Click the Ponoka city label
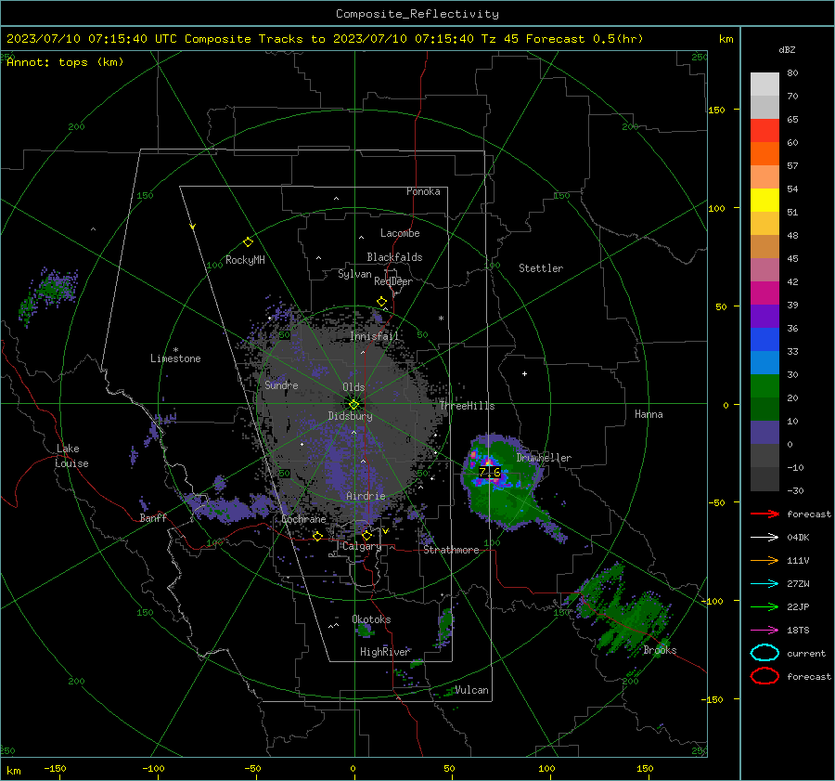Image resolution: width=835 pixels, height=781 pixels. click(x=423, y=191)
